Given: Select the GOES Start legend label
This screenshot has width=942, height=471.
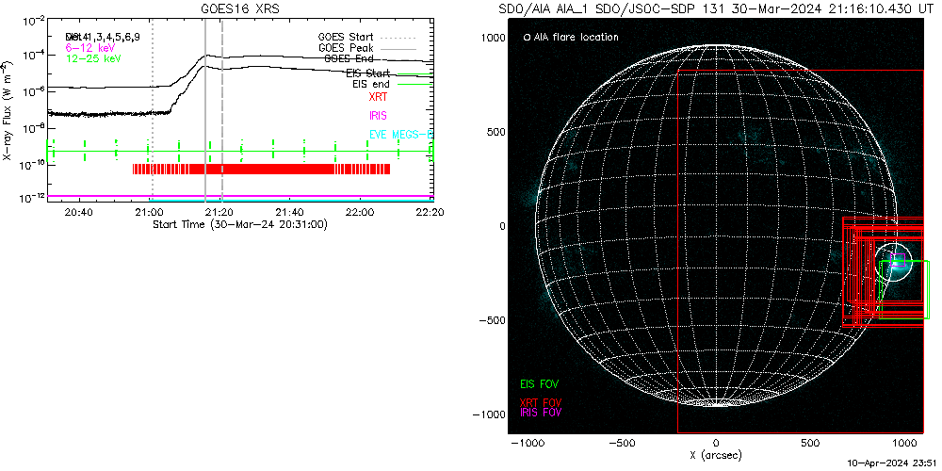Looking at the screenshot, I should [346, 36].
